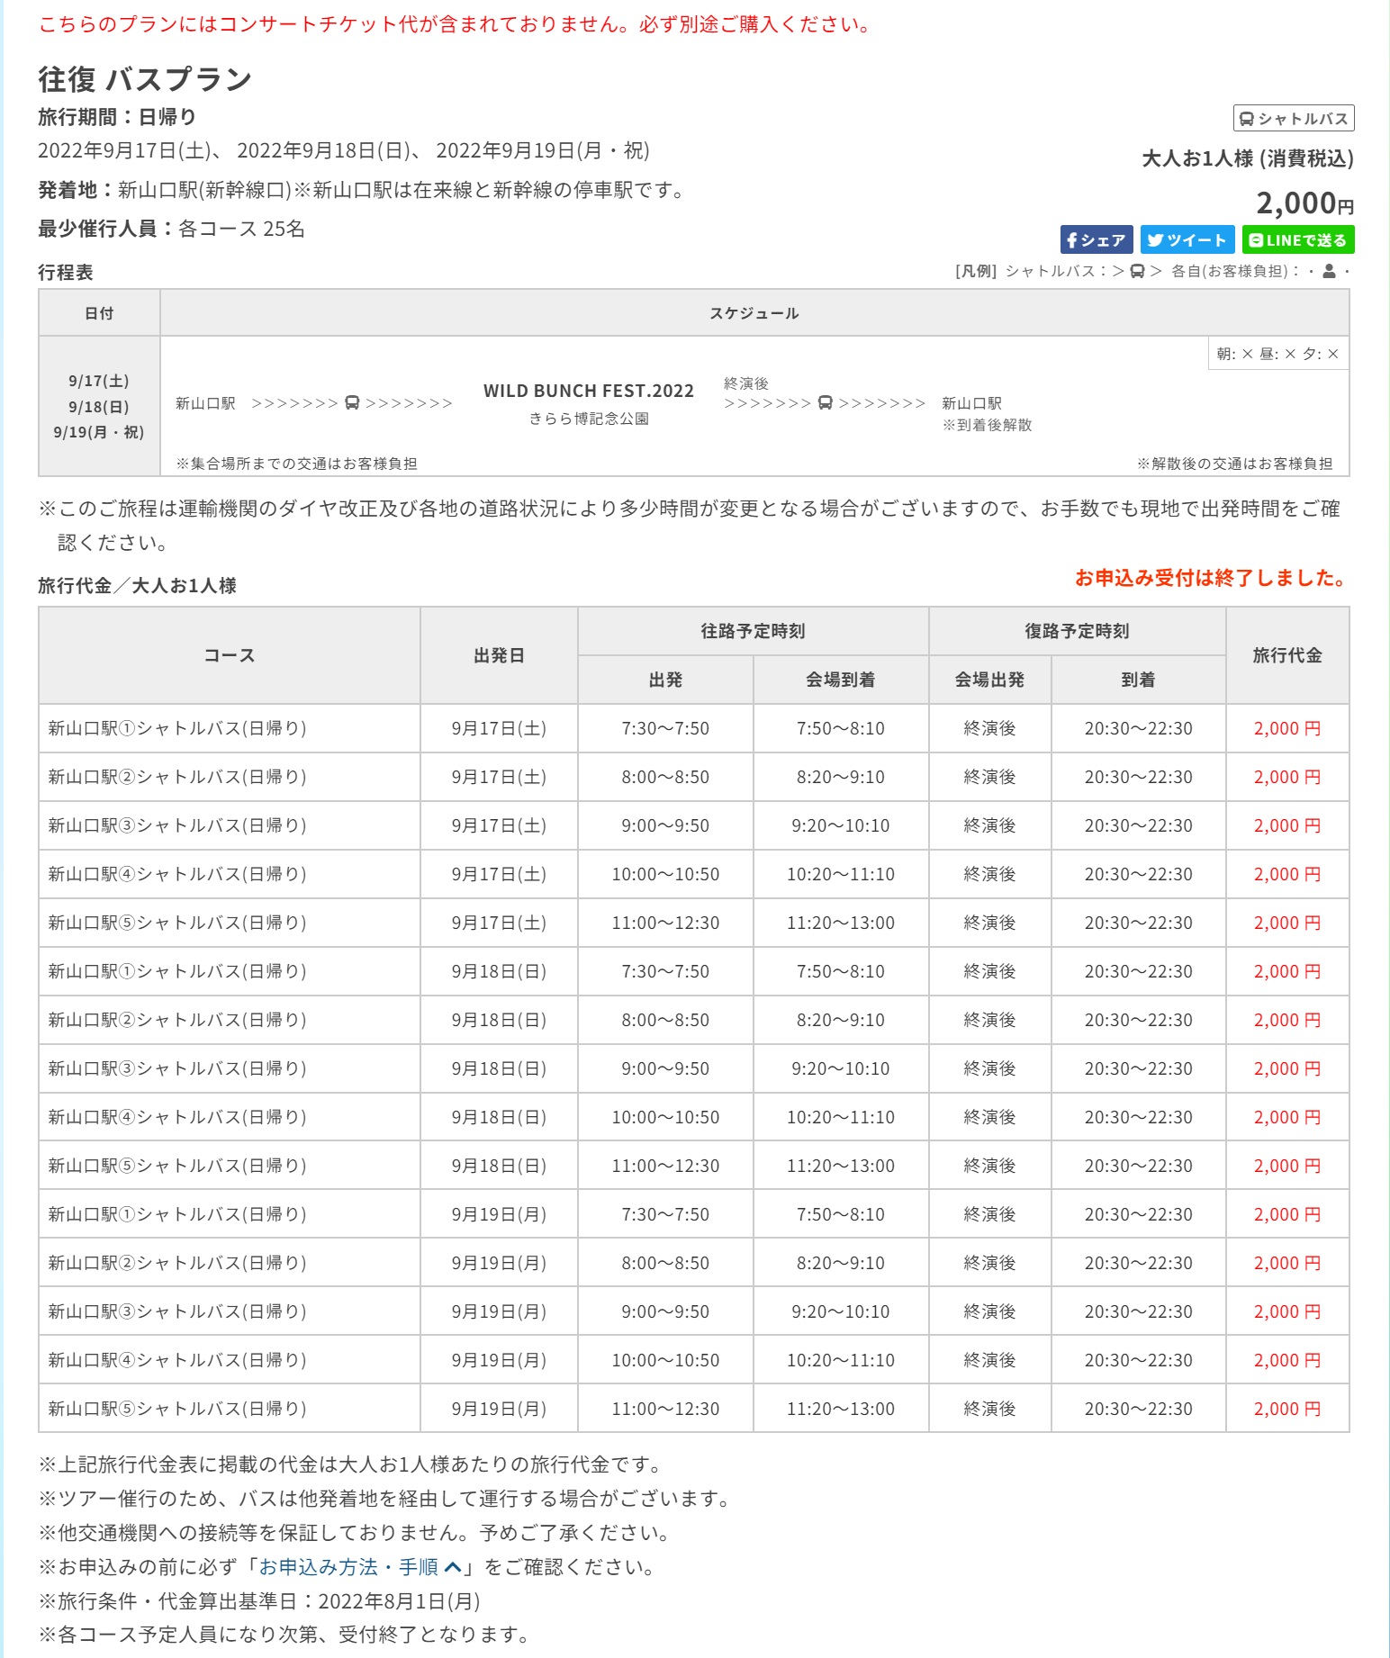Click the bus icon after 終演後 in the schedule
The width and height of the screenshot is (1390, 1658).
(x=825, y=403)
